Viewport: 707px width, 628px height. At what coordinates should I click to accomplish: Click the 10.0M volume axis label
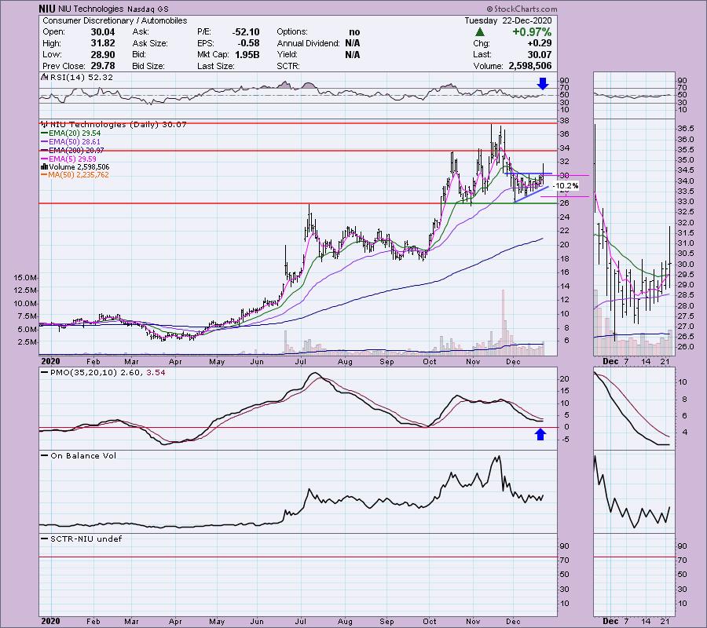(x=25, y=303)
